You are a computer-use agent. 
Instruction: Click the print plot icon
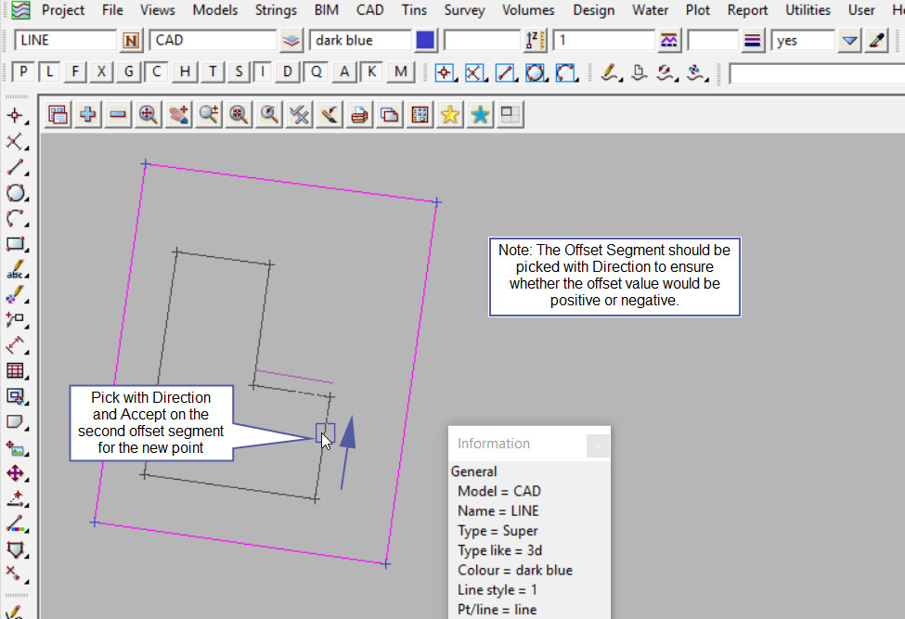pos(360,114)
